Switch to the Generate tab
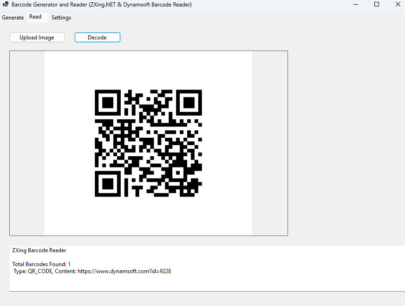Screen dimensions: 405x306 (x=12, y=17)
